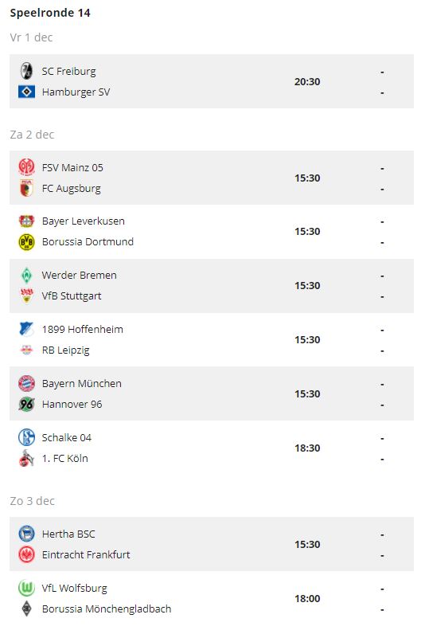The image size is (421, 634).
Task: Click the 18:00 Wolfsburg match time
Action: pos(307,598)
